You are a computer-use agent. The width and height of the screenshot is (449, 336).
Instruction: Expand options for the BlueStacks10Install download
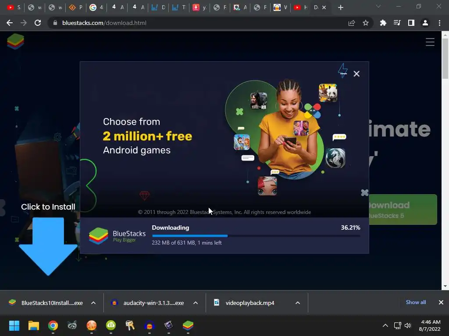pyautogui.click(x=93, y=303)
